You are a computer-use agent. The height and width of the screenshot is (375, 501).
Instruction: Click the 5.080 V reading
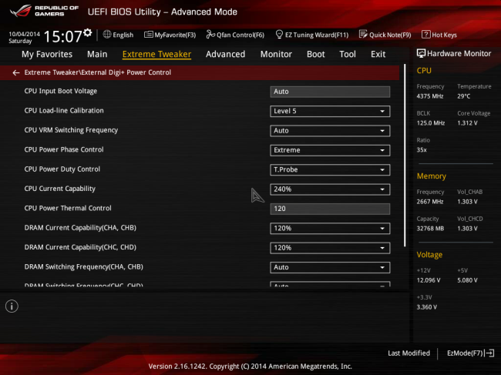click(467, 280)
